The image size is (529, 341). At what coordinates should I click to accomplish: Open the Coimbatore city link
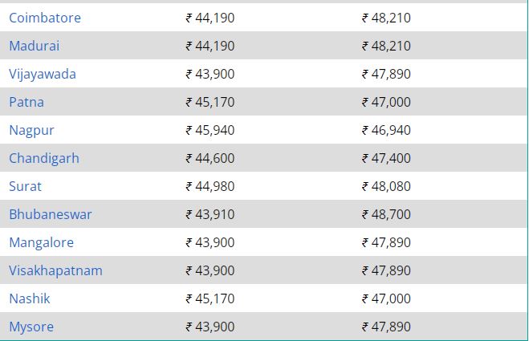tap(45, 18)
